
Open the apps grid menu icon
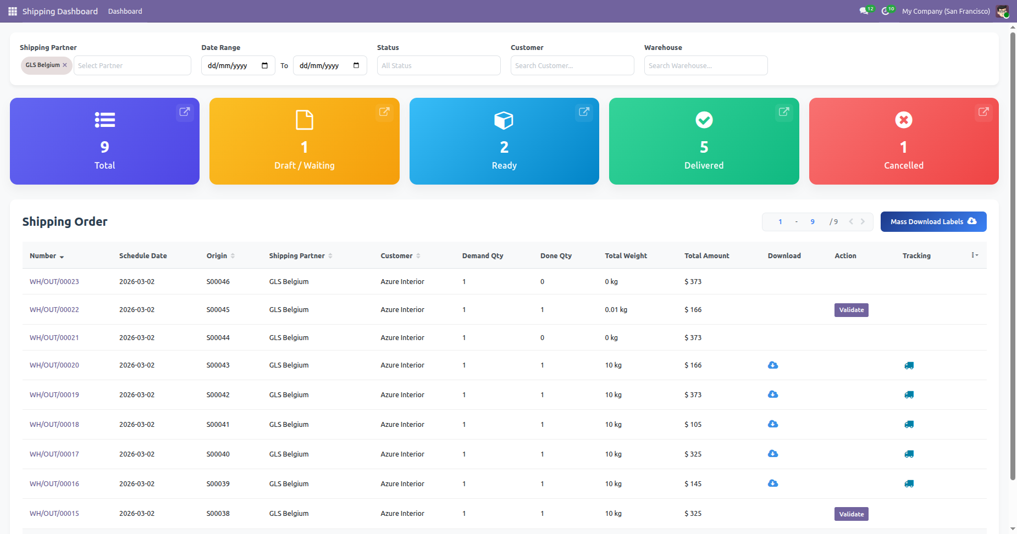point(12,11)
